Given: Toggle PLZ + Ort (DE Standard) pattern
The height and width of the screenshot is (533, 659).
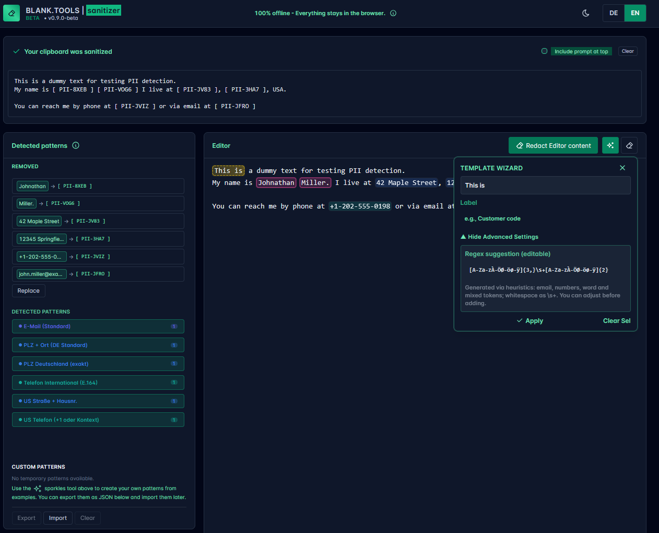Looking at the screenshot, I should tap(98, 345).
